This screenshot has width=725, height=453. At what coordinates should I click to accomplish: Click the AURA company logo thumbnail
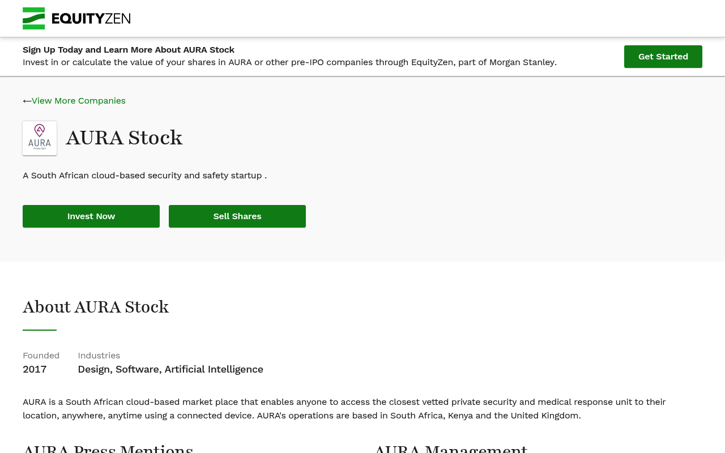(40, 138)
